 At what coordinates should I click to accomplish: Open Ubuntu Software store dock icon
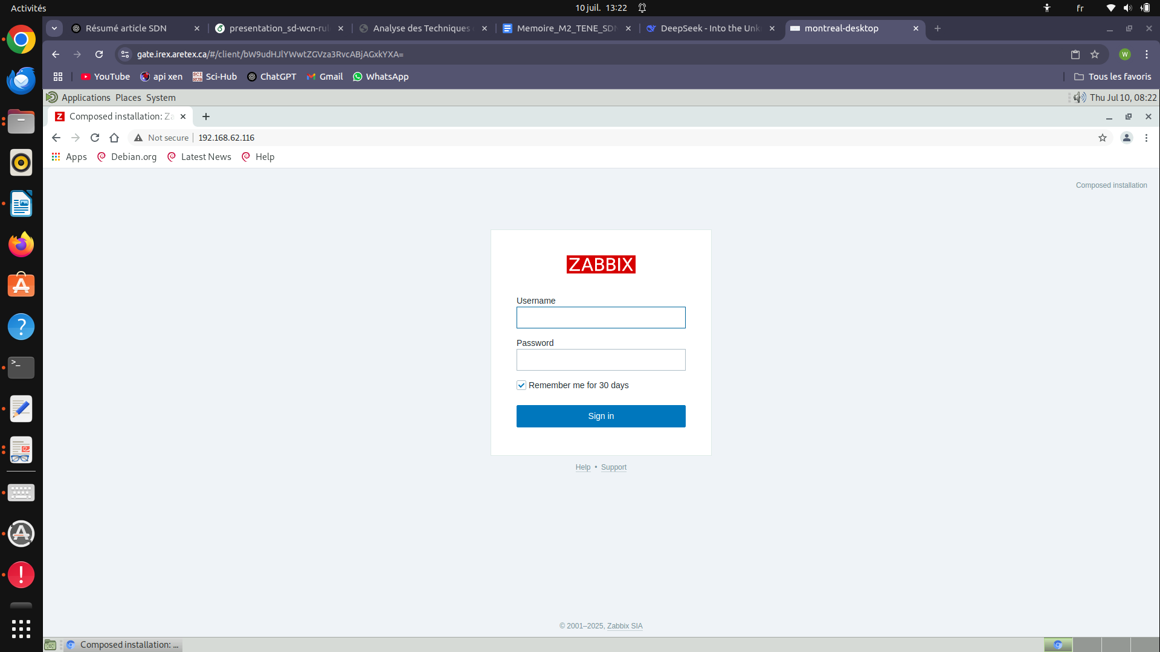coord(21,286)
